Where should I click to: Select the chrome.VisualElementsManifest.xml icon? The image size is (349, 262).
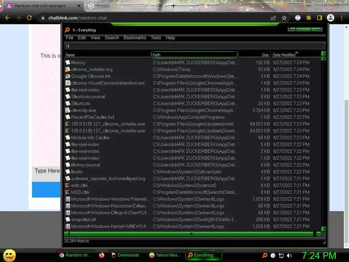68,83
